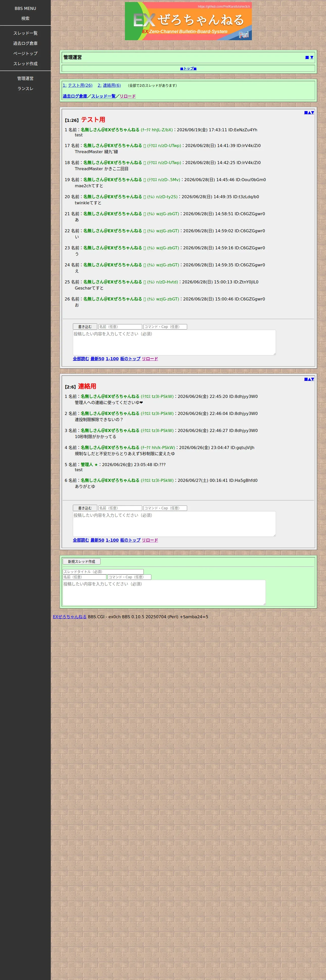326x980 pixels.
Task: Open 検索 in the BBS menu sidebar
Action: 25,18
